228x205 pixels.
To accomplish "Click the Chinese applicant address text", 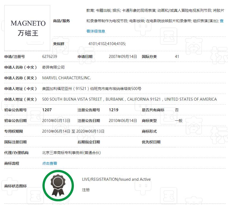I will click(92, 89).
